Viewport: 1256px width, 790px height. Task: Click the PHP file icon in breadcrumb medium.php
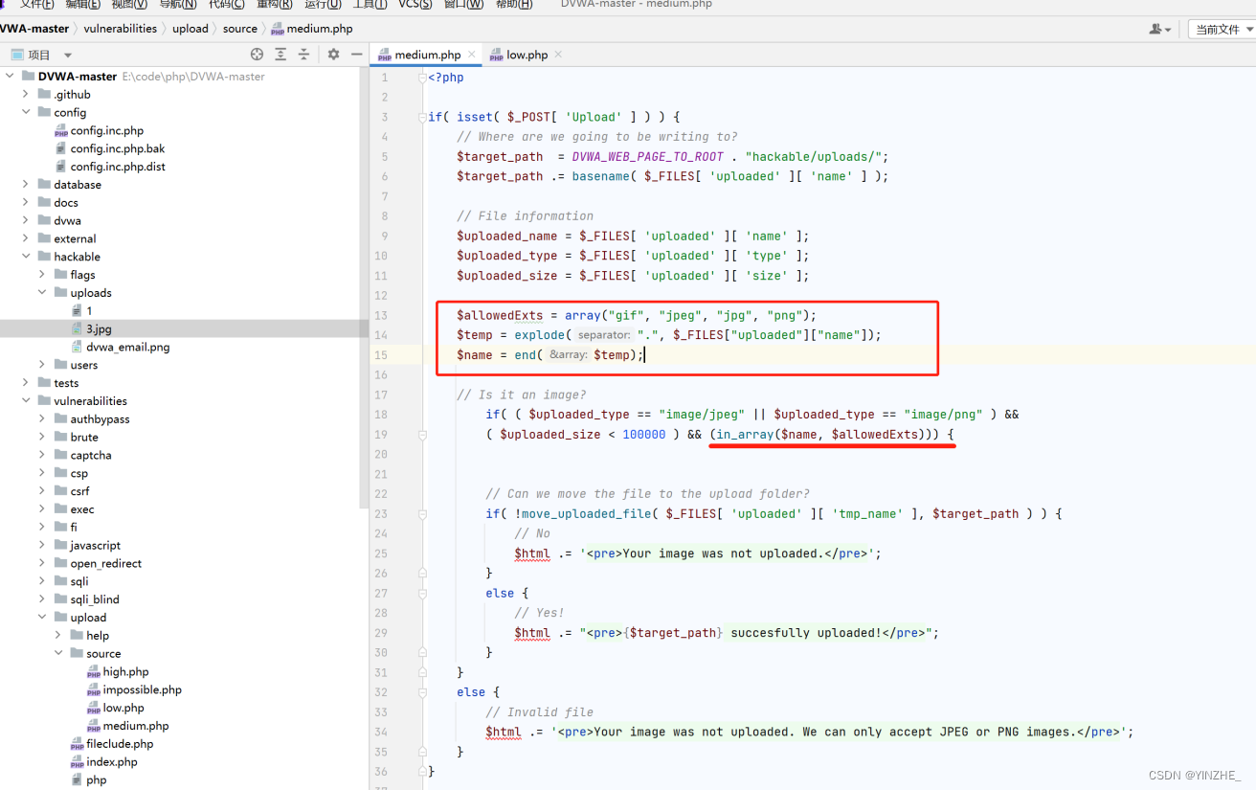pyautogui.click(x=278, y=30)
